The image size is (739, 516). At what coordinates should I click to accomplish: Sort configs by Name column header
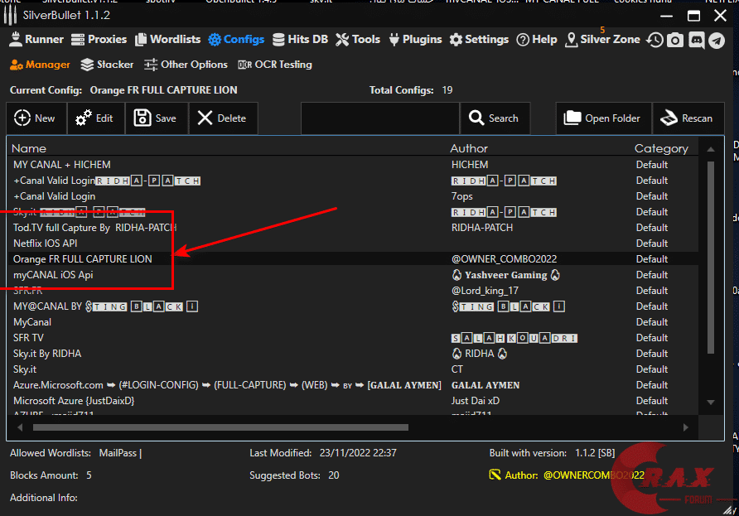coord(29,148)
